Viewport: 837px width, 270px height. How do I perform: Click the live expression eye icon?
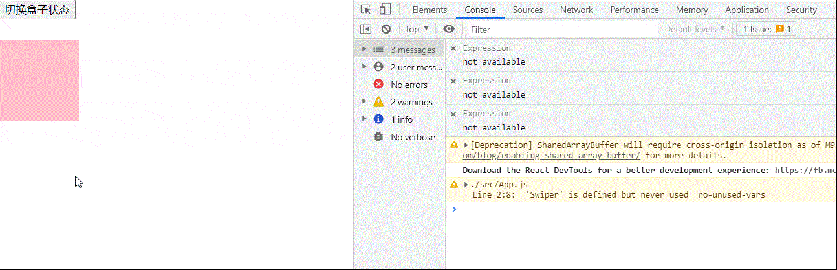(449, 29)
